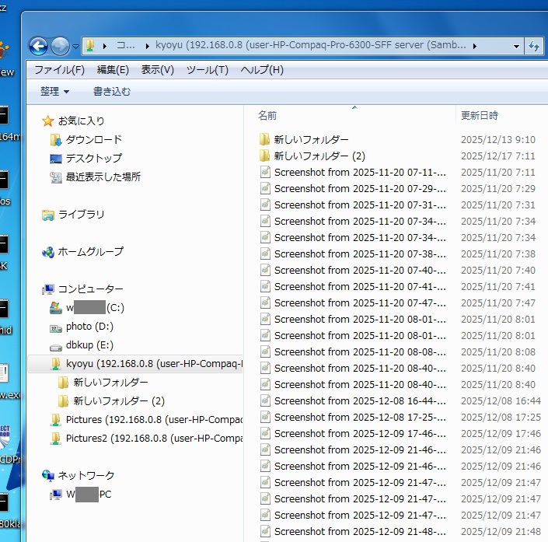Select file Screenshot from 2025-12-08 16-44

pos(358,401)
